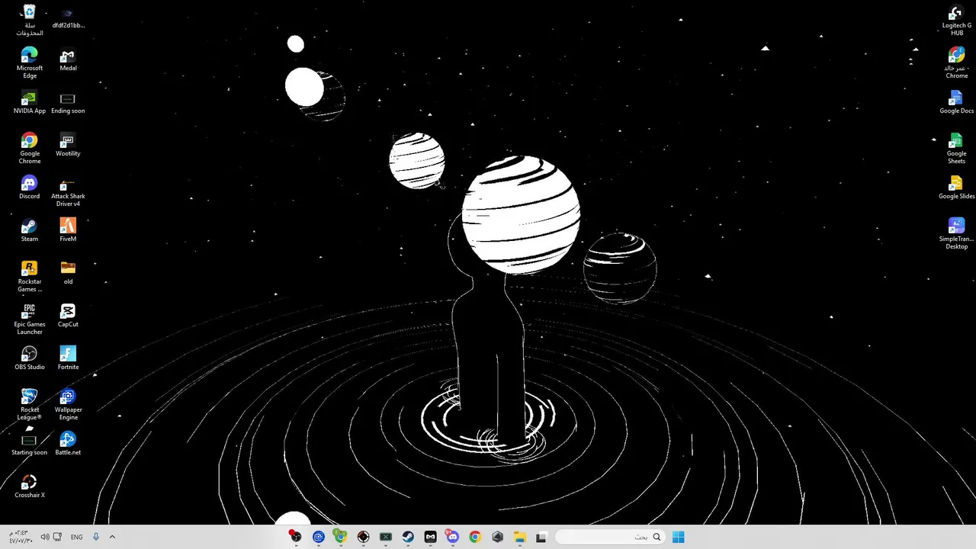Select the Epic Games Launcher shortcut
This screenshot has height=549, width=976.
point(29,319)
